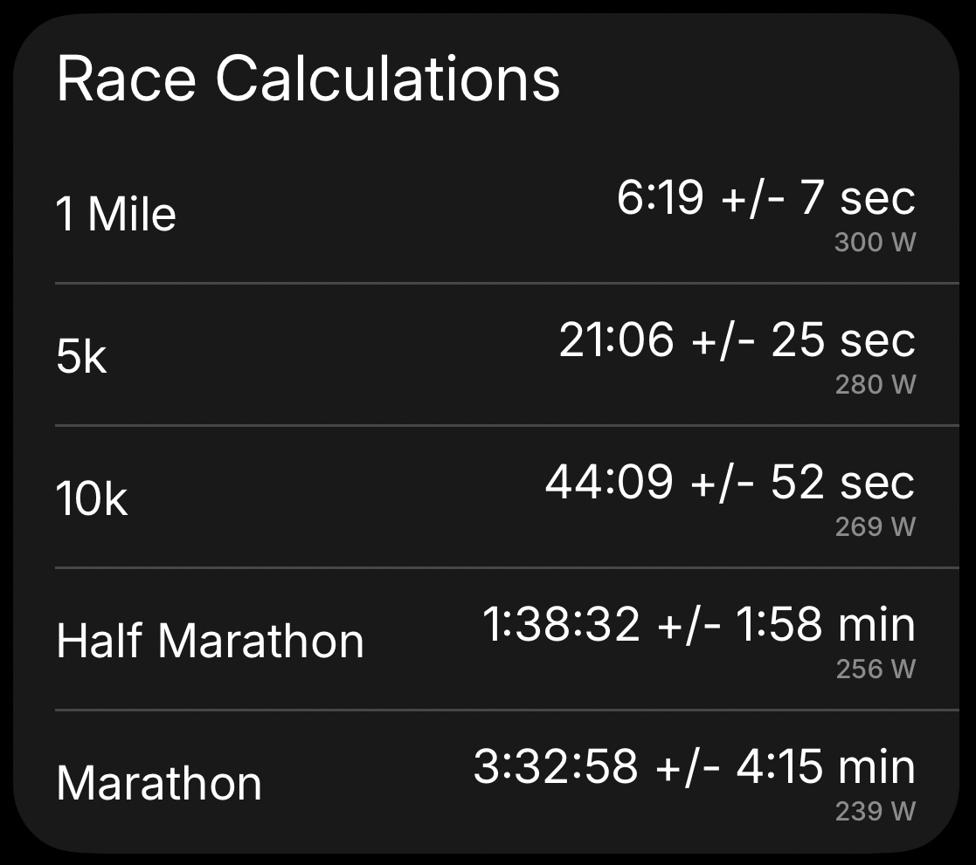Select the 10k row label
This screenshot has height=865, width=976.
coord(92,499)
